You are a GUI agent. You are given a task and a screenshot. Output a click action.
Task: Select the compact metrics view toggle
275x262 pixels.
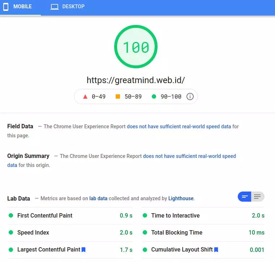(x=245, y=197)
